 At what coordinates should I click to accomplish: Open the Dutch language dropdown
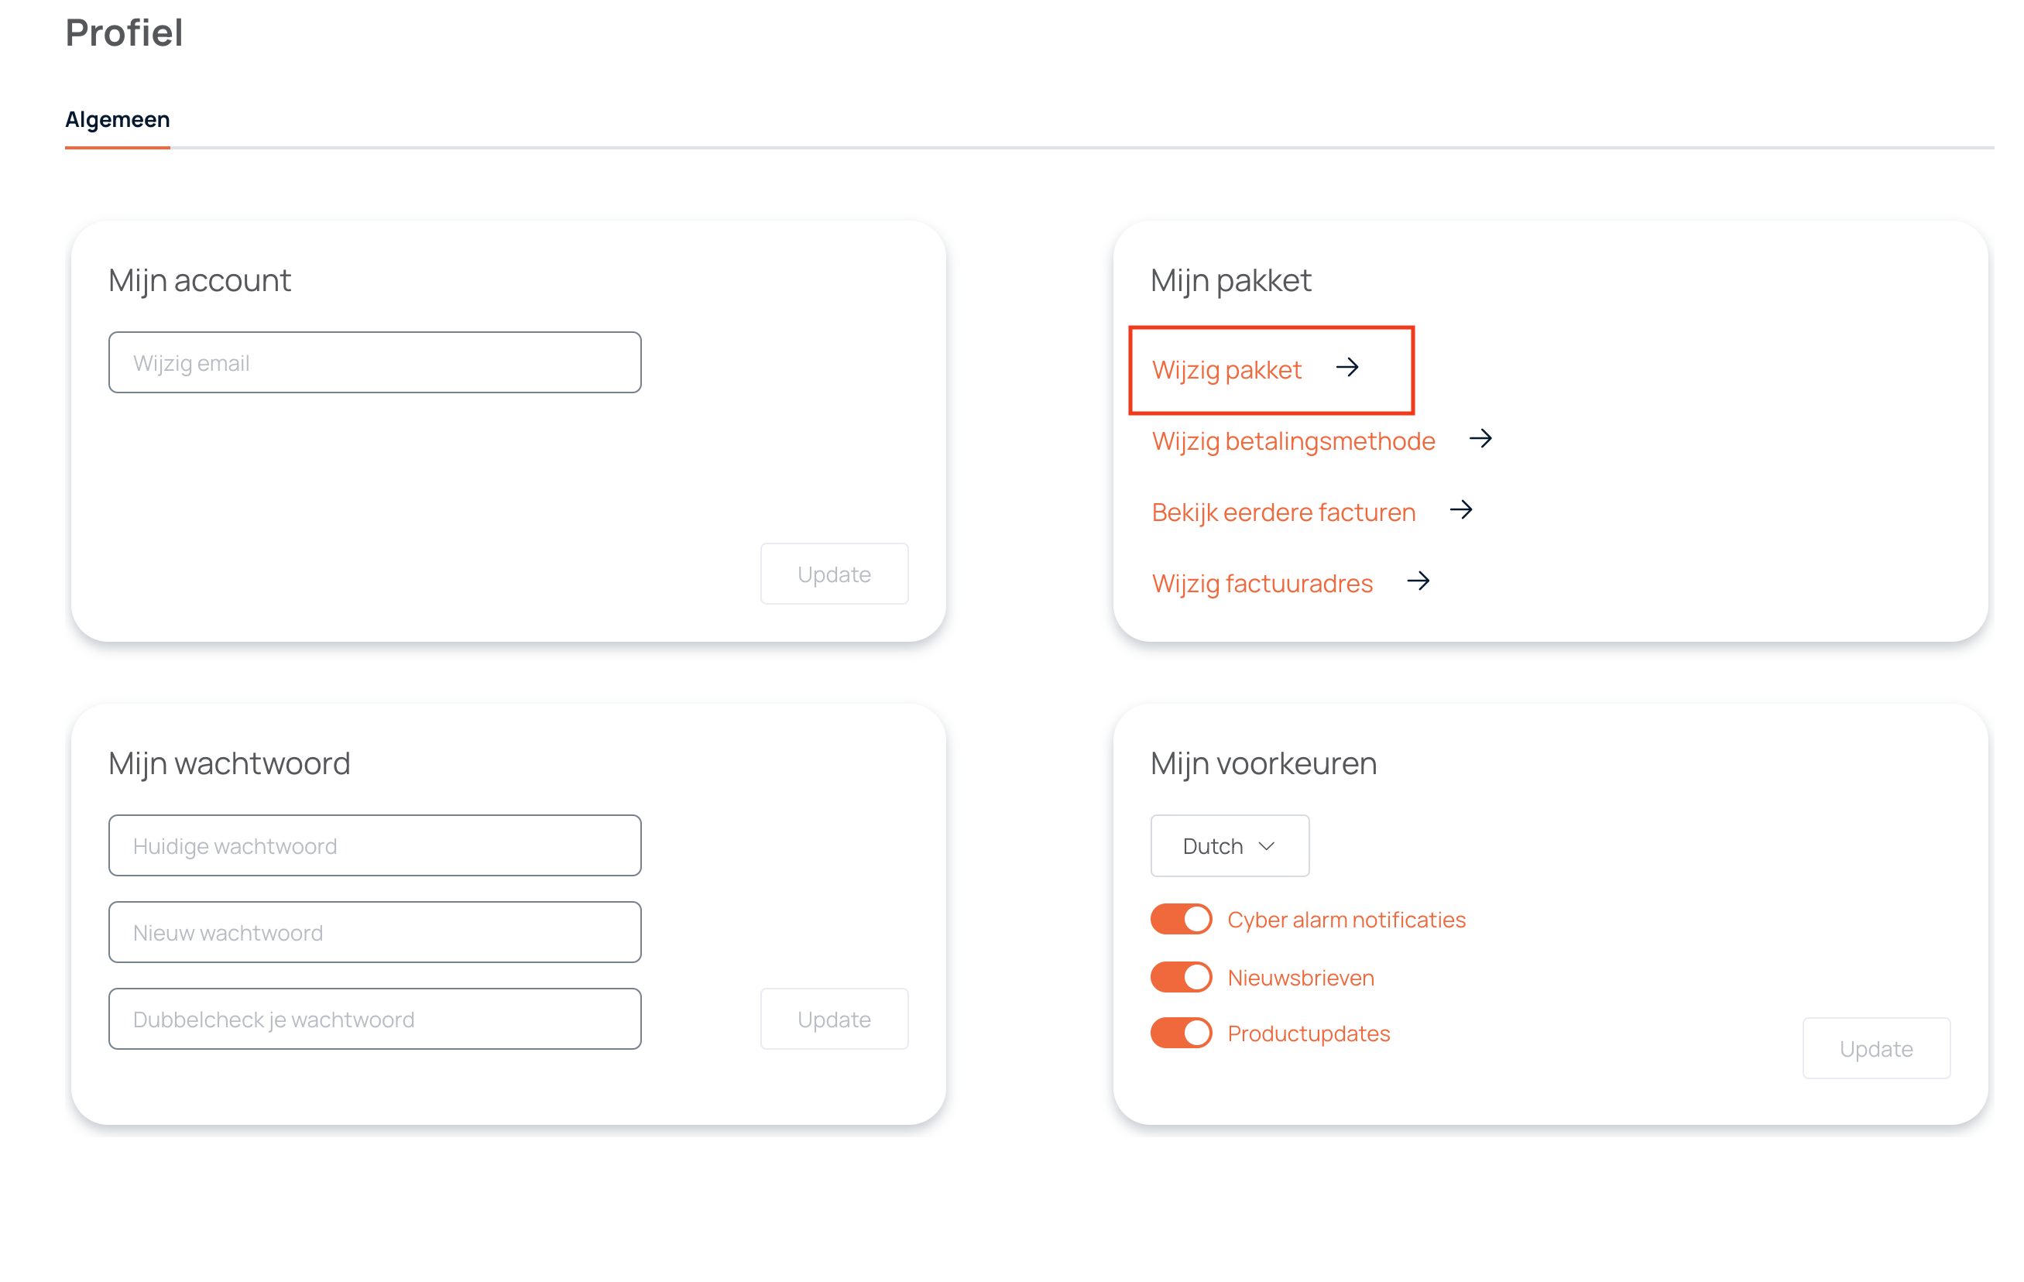click(1230, 845)
